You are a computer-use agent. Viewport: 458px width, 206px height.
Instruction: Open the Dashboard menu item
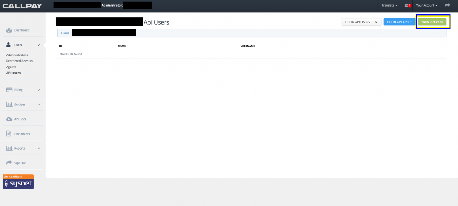click(x=21, y=30)
